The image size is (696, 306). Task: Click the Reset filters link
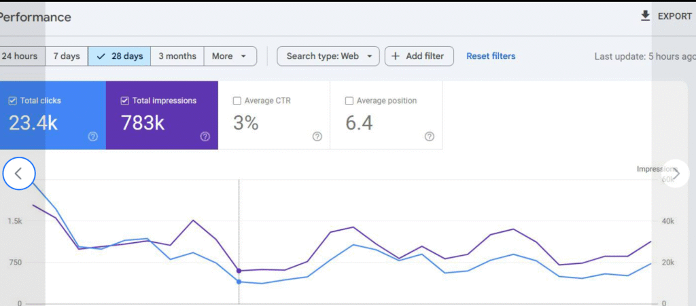[491, 56]
